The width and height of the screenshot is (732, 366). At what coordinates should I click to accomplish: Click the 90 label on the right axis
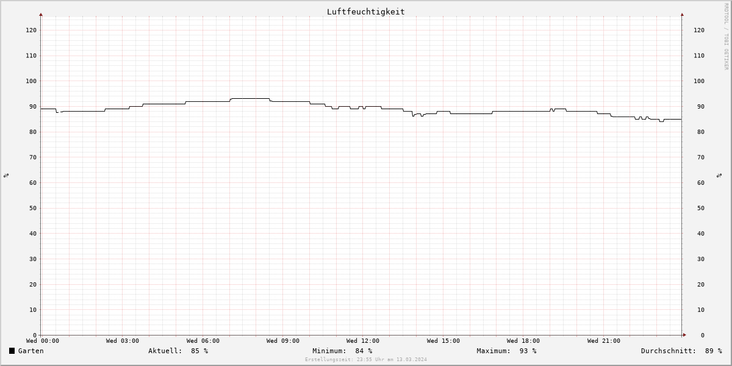click(x=701, y=107)
